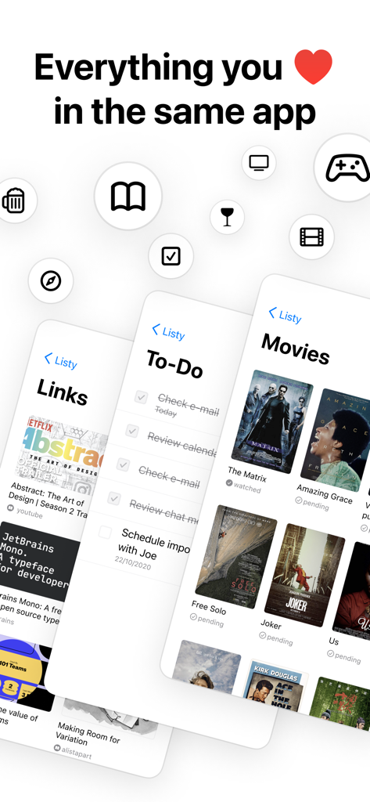Tap the open book icon bubble
Viewport: 370px width, 802px height.
(128, 197)
